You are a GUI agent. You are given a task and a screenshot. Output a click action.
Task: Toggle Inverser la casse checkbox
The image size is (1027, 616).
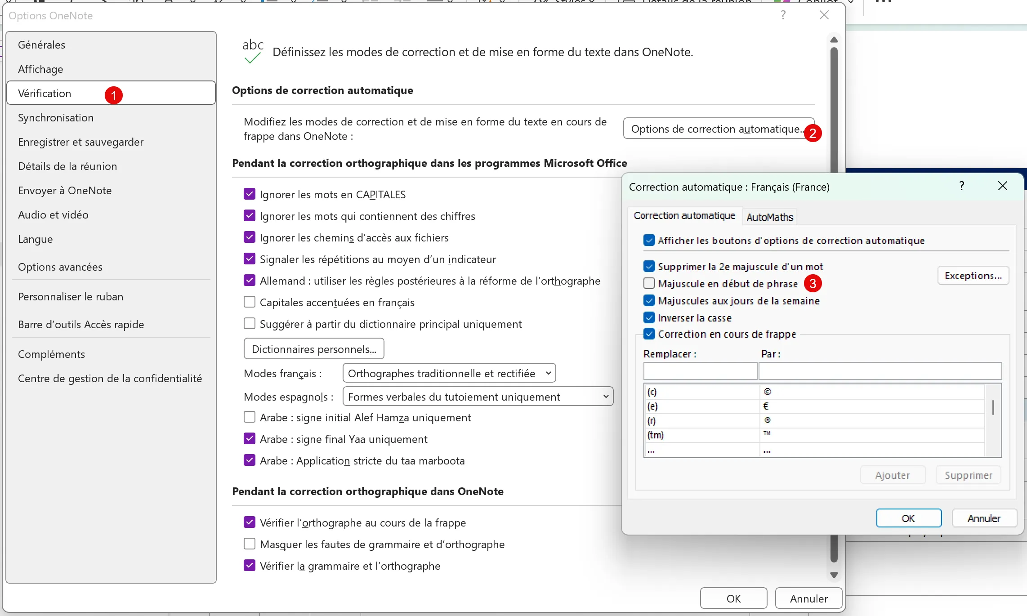649,317
